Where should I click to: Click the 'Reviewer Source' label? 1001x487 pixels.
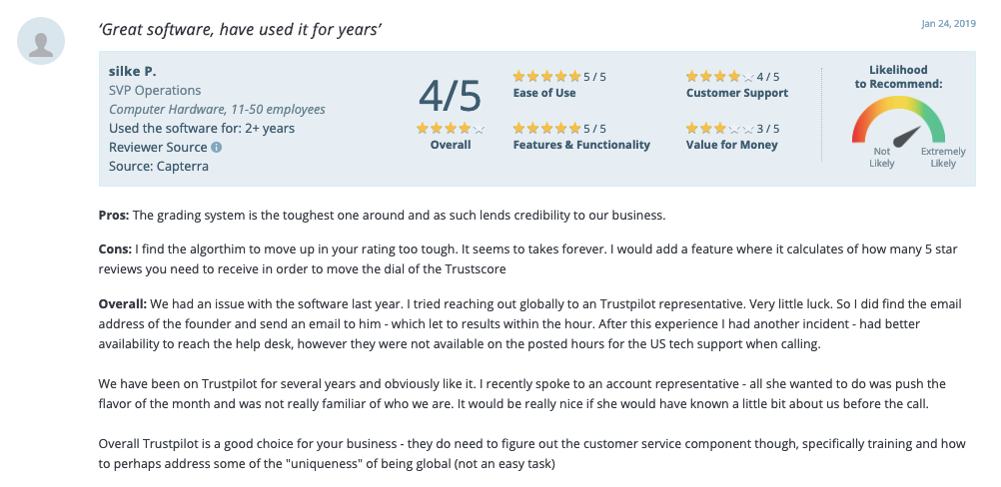click(x=158, y=147)
